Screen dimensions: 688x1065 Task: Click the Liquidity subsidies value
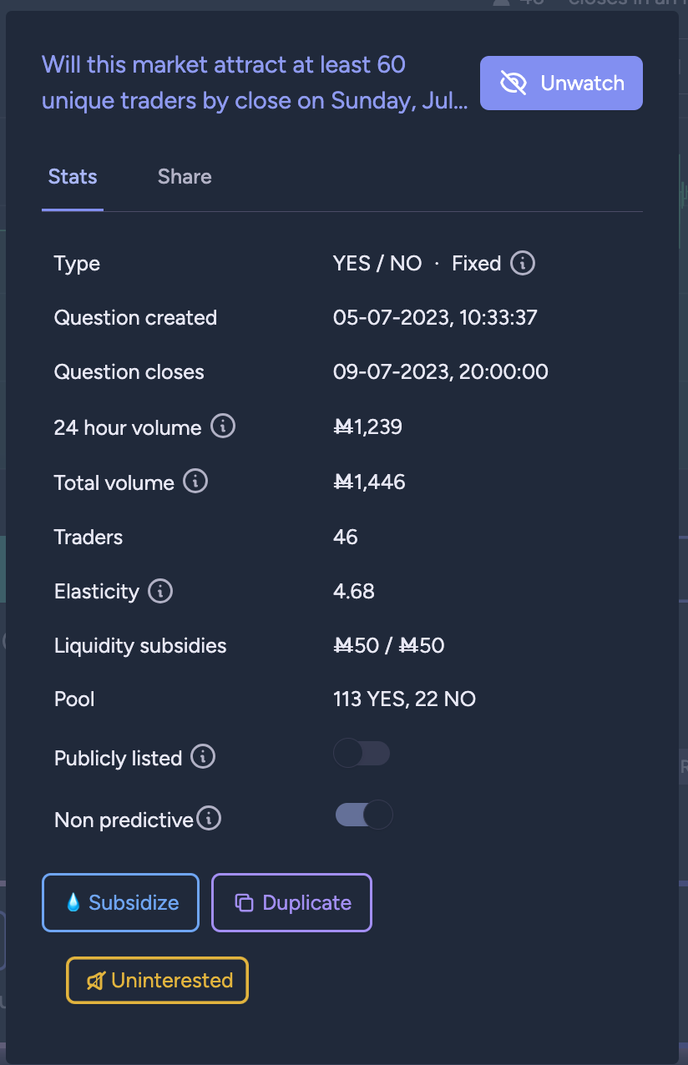point(388,645)
